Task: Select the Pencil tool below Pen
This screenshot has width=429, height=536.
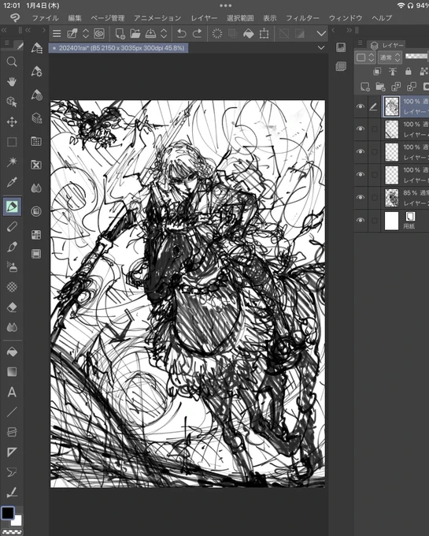Action: pos(12,227)
